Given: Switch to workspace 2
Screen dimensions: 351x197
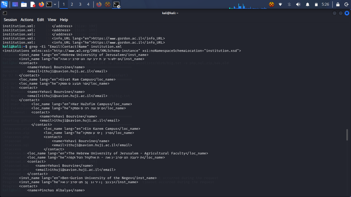Looking at the screenshot, I should [x=72, y=4].
